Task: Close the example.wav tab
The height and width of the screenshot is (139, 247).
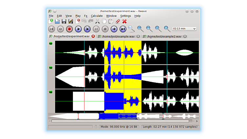Action: click(x=138, y=36)
